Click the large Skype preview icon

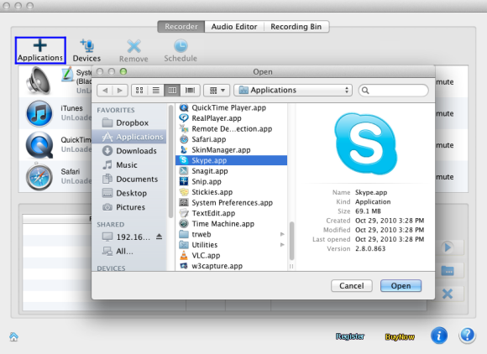click(366, 143)
